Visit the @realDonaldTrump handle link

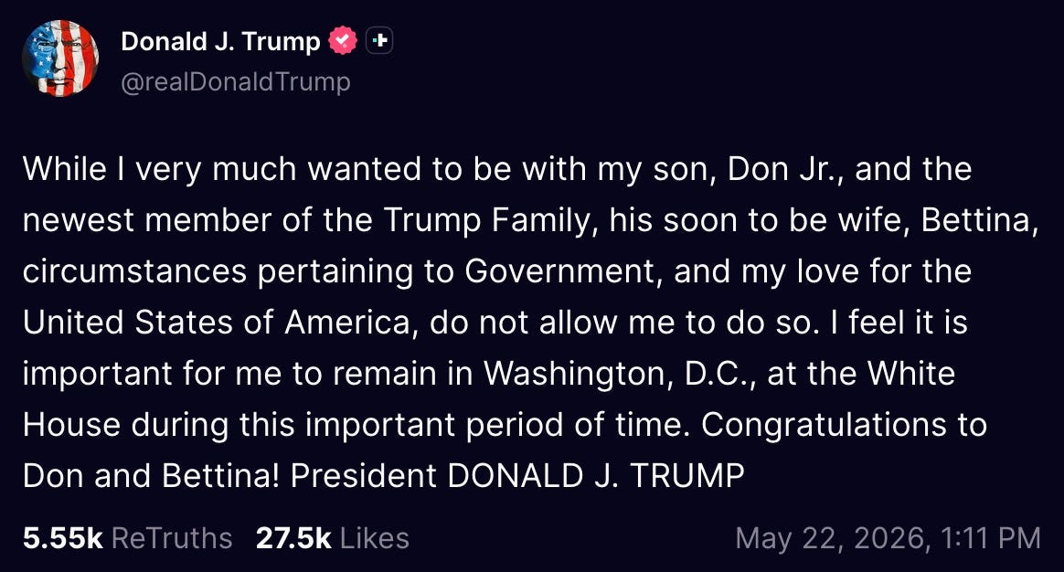pos(236,82)
